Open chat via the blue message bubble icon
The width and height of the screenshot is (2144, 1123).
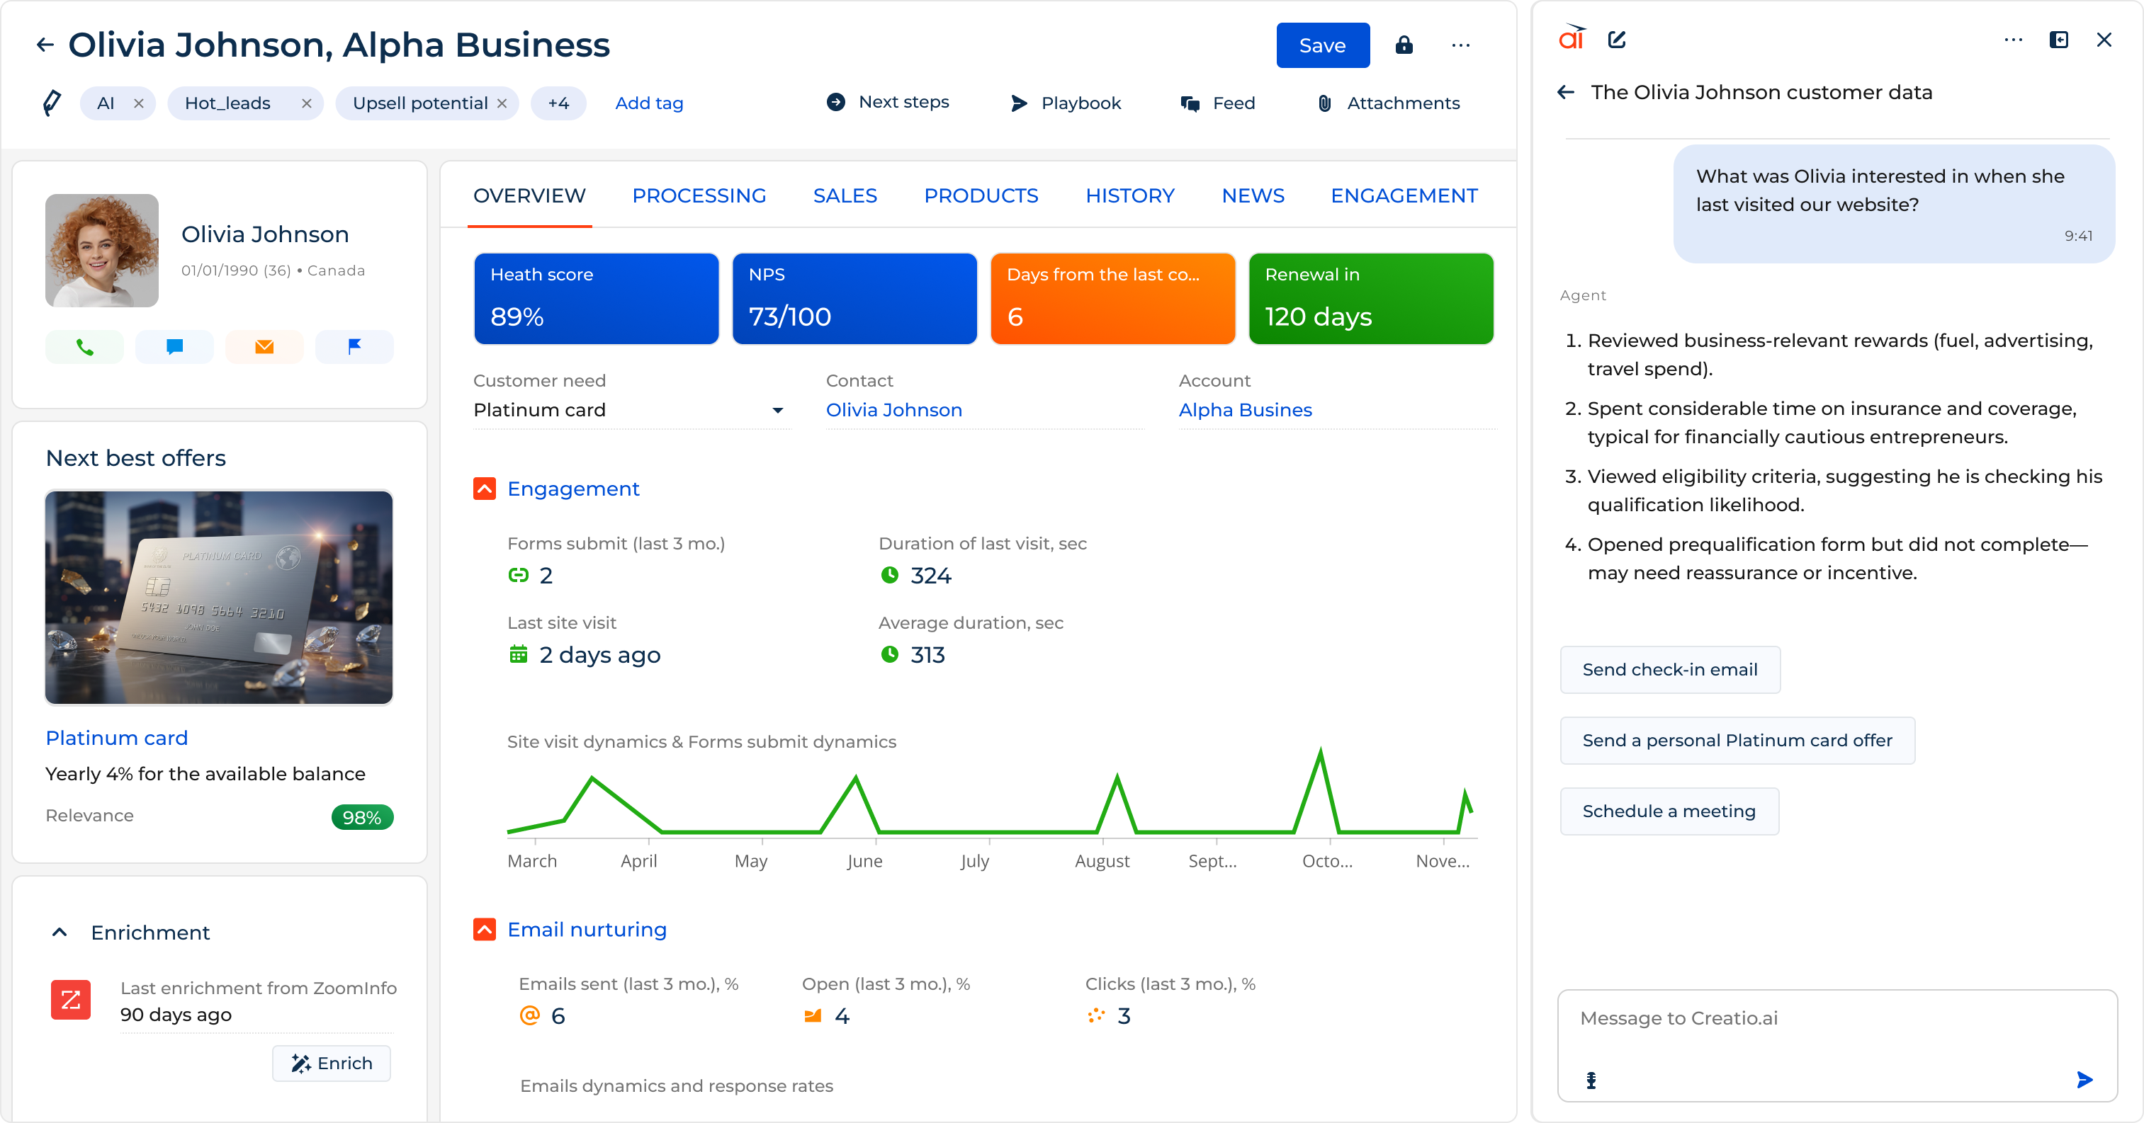coord(174,347)
